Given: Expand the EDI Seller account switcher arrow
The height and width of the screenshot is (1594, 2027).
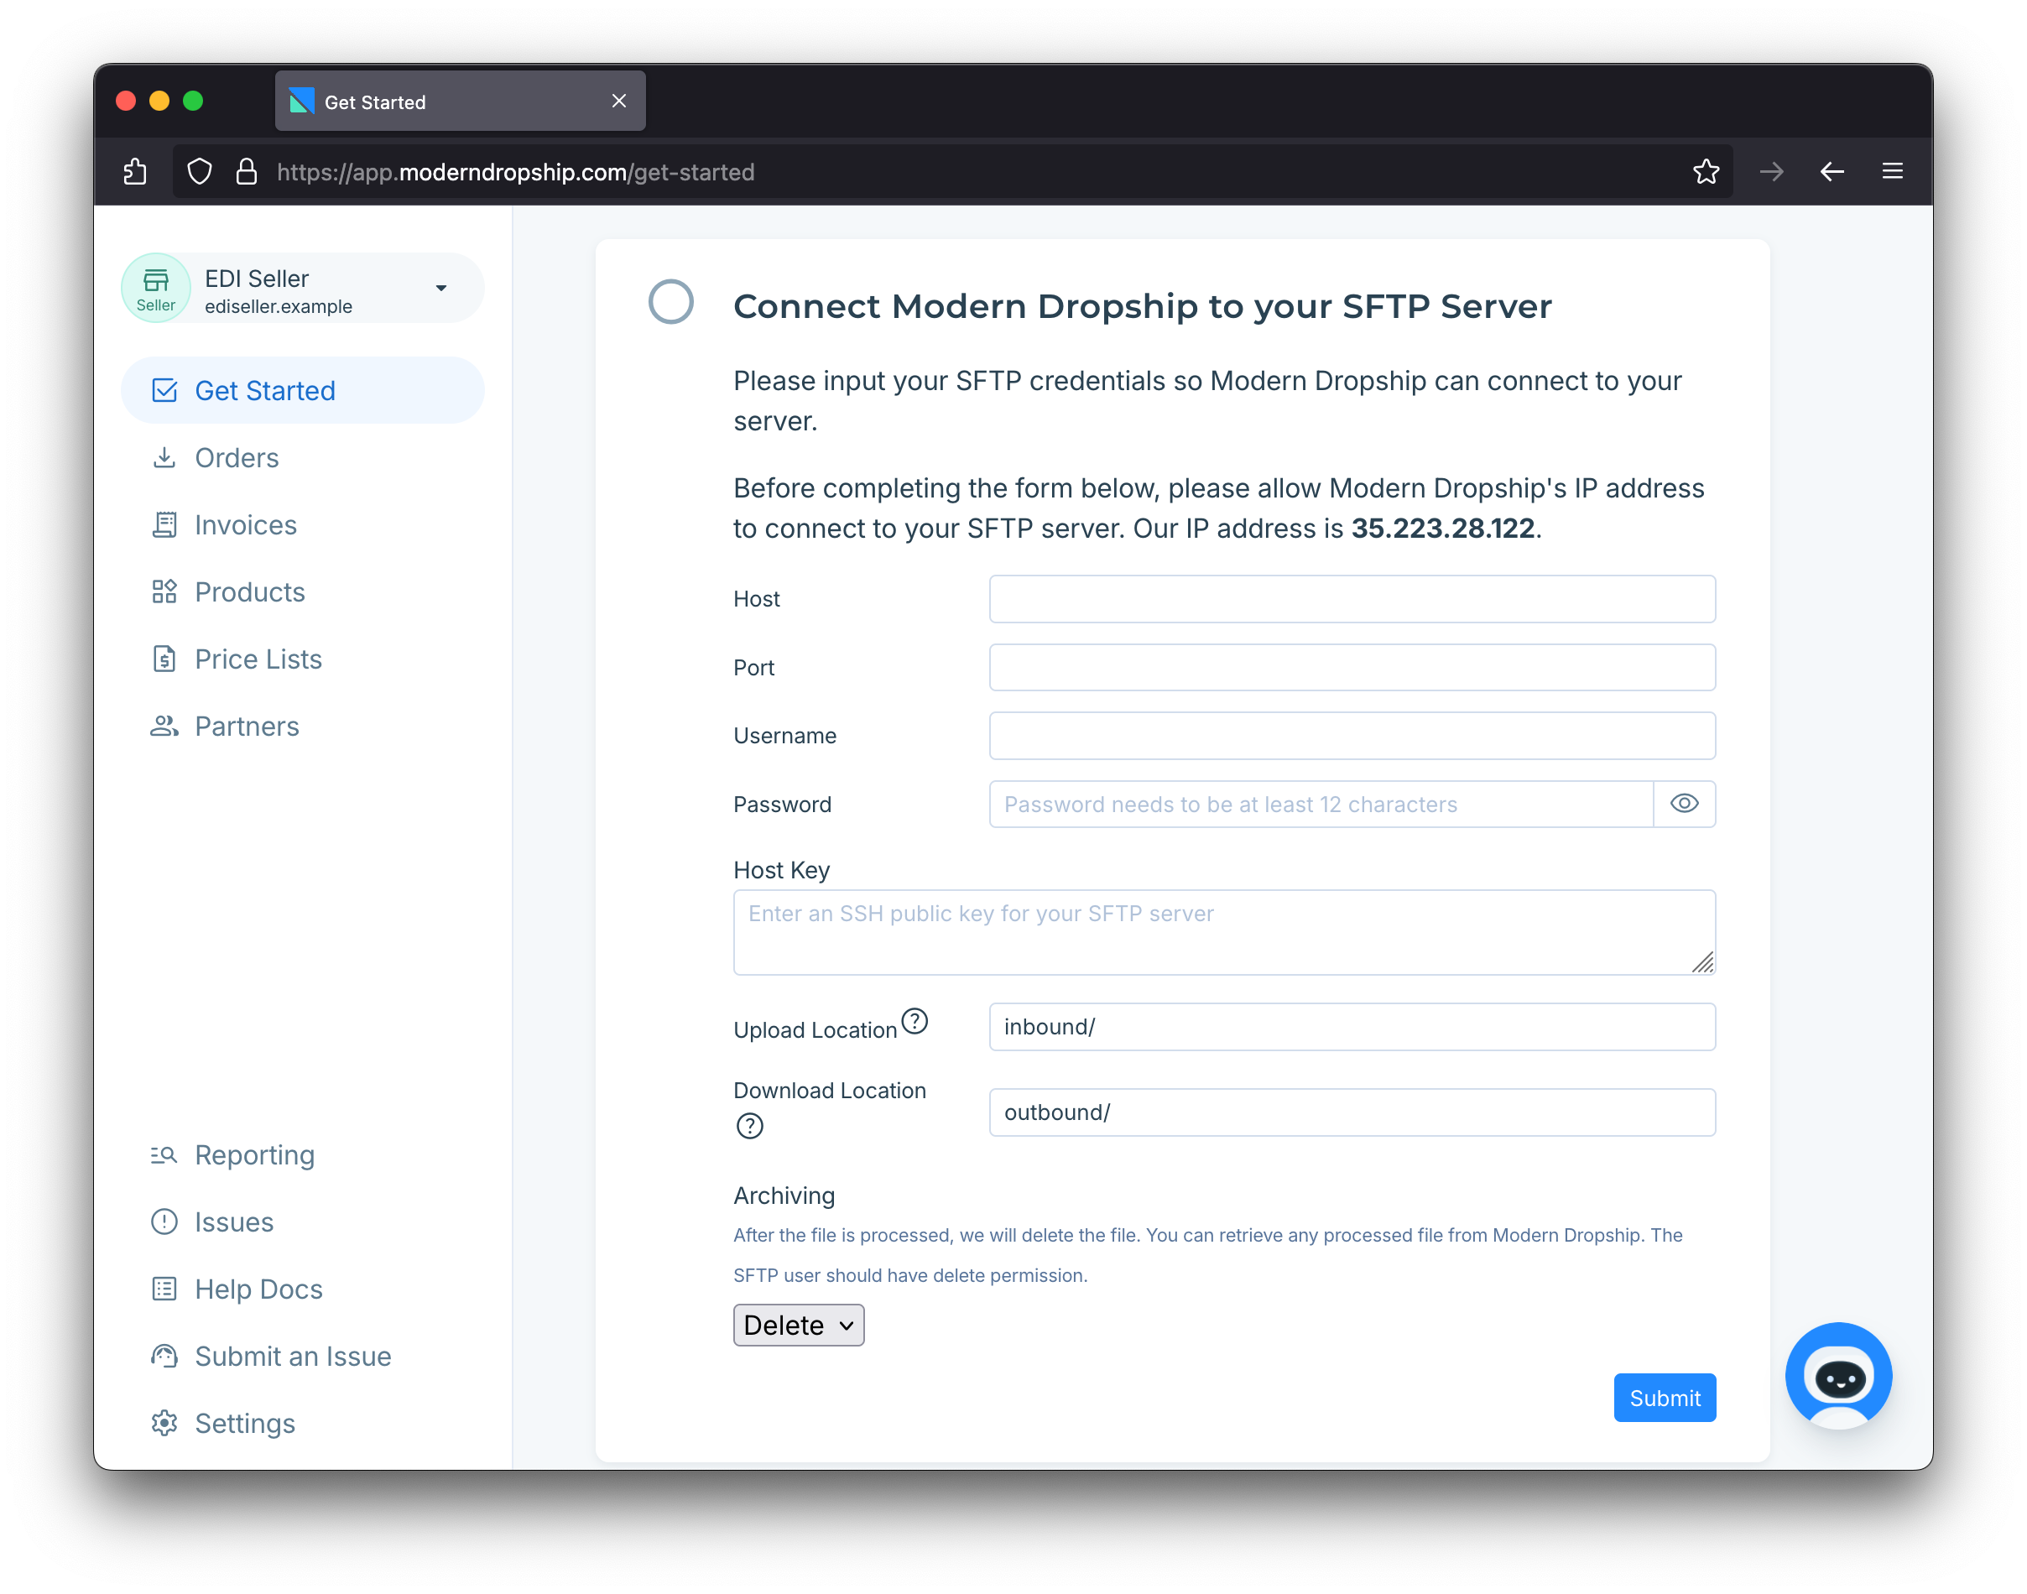Looking at the screenshot, I should 441,289.
